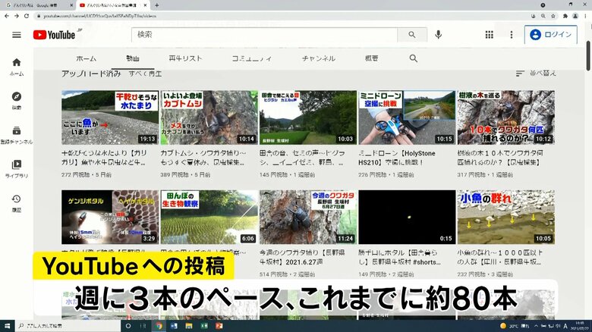Select the 概要 tab
Screen dimensions: 592x332
pyautogui.click(x=372, y=58)
